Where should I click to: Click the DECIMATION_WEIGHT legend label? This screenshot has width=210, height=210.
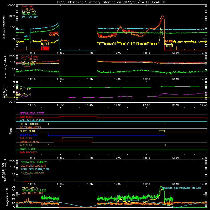pos(33,166)
